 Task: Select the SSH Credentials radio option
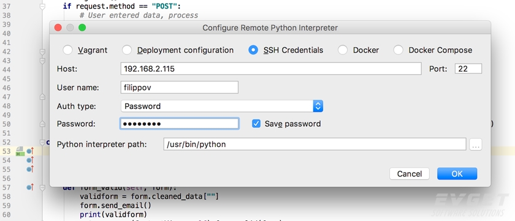point(253,50)
